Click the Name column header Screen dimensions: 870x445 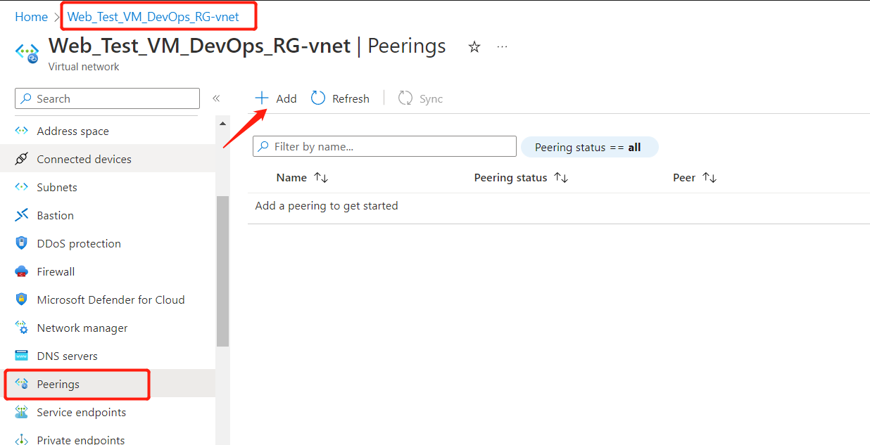(291, 178)
